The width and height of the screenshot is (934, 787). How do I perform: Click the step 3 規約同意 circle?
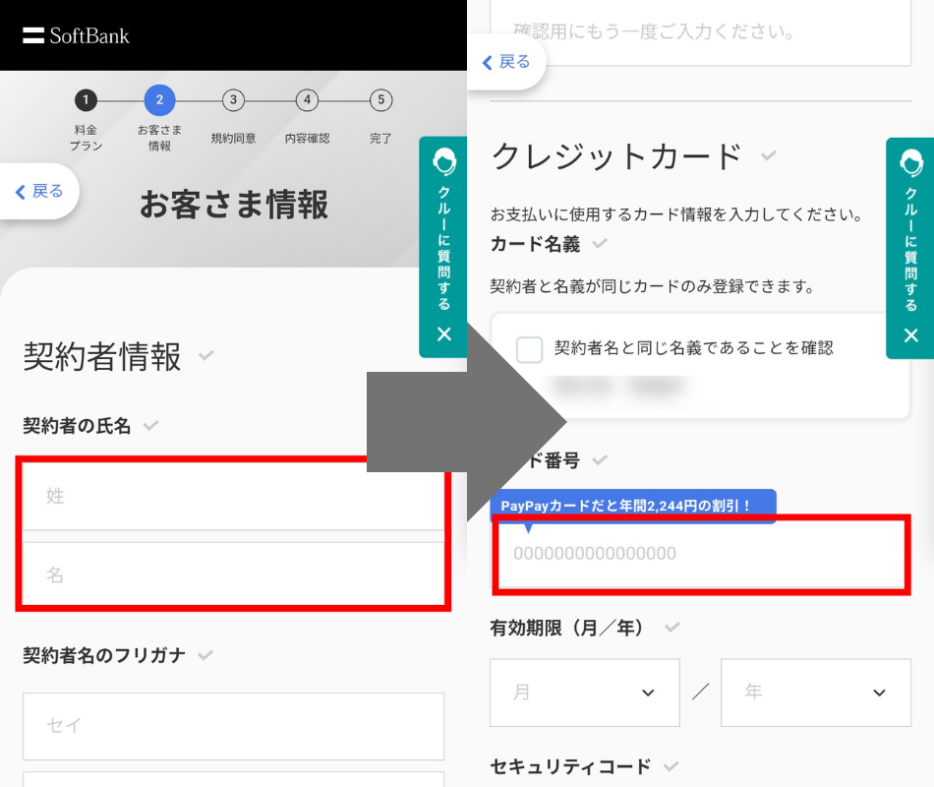pos(233,99)
